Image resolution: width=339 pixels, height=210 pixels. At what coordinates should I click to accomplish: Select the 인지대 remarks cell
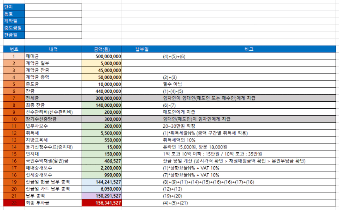(248, 154)
